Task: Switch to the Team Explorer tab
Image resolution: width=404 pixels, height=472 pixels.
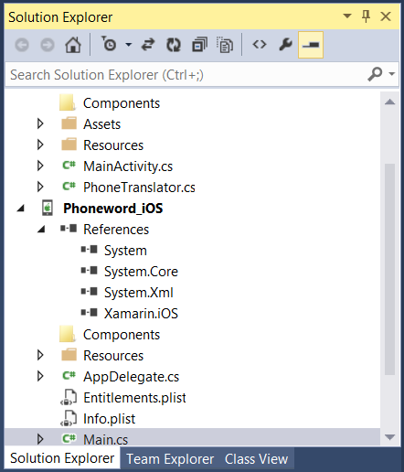Action: tap(170, 459)
